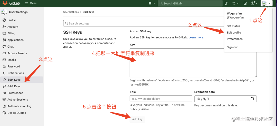Screen dimensions: 277x126
Task: Open the calendar date picker icon
Action: [252, 99]
